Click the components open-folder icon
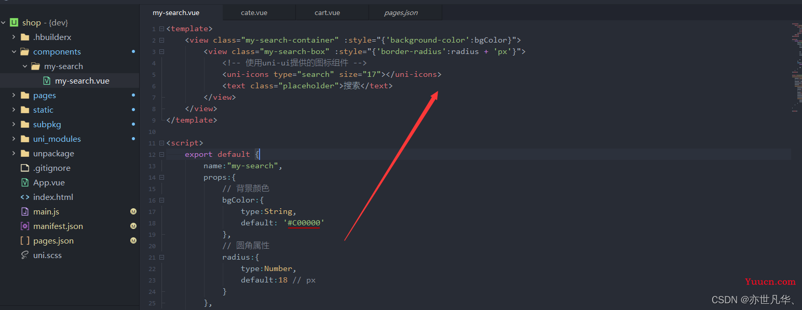Screen dimensions: 802x310 pos(24,52)
